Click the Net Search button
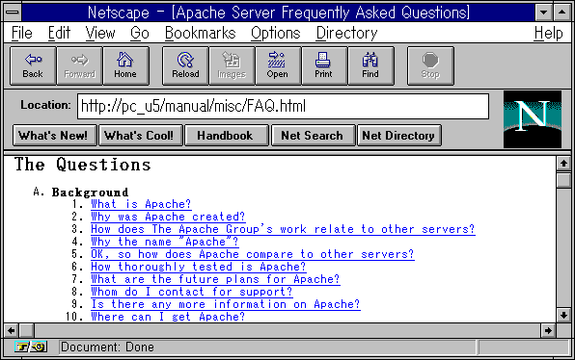The image size is (575, 360). click(313, 136)
